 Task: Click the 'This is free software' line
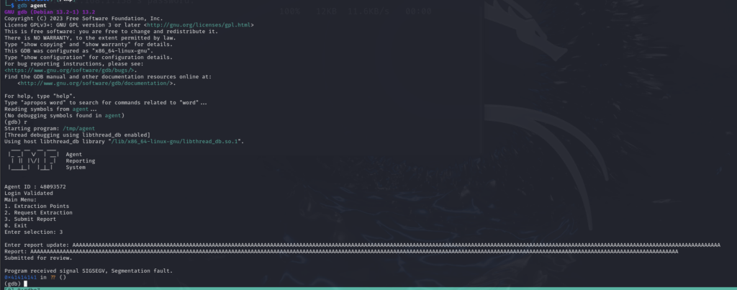click(112, 32)
